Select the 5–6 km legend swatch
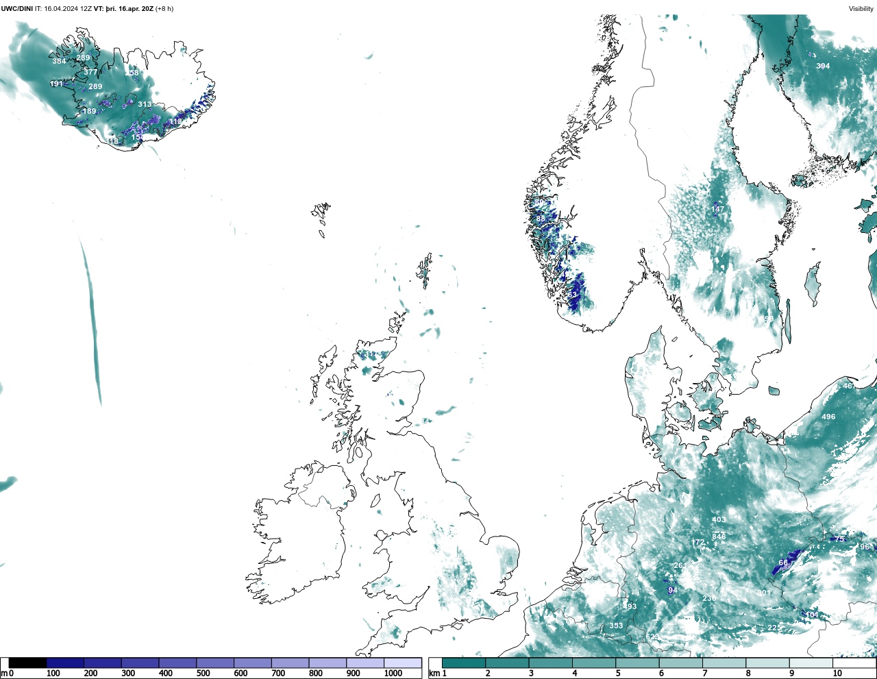Viewport: 877px width, 679px height. click(x=637, y=663)
